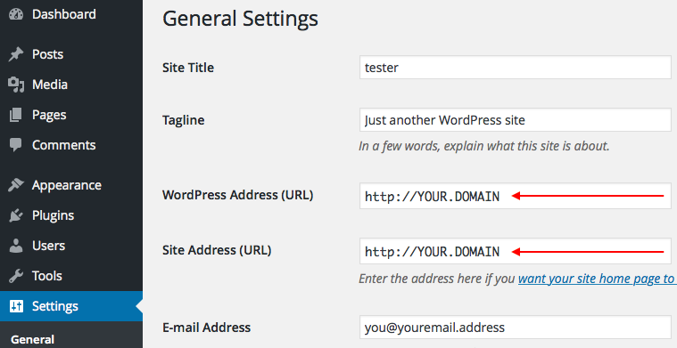The height and width of the screenshot is (348, 677).
Task: Click the Appearance paintbrush icon
Action: [16, 185]
